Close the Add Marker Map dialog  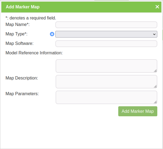click(x=157, y=7)
